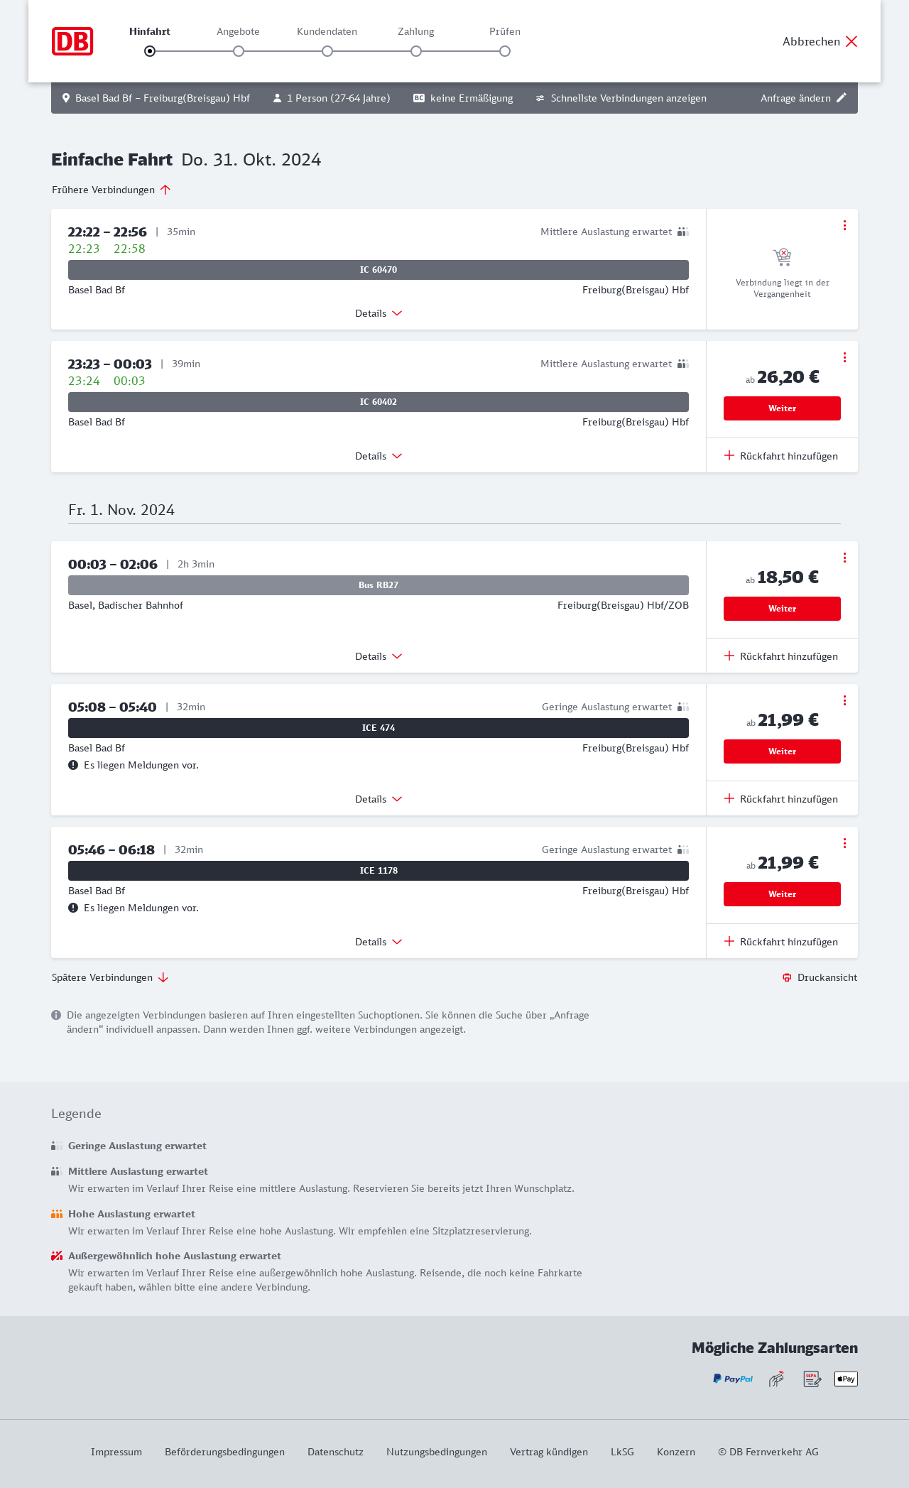This screenshot has height=1488, width=909.
Task: Expand Details for IC 60470 connection
Action: tap(378, 313)
